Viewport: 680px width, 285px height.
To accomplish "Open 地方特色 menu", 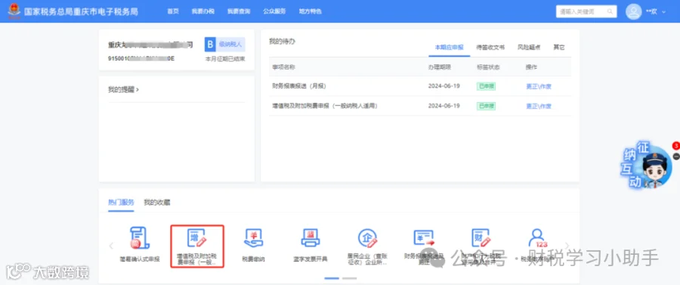I will (310, 11).
